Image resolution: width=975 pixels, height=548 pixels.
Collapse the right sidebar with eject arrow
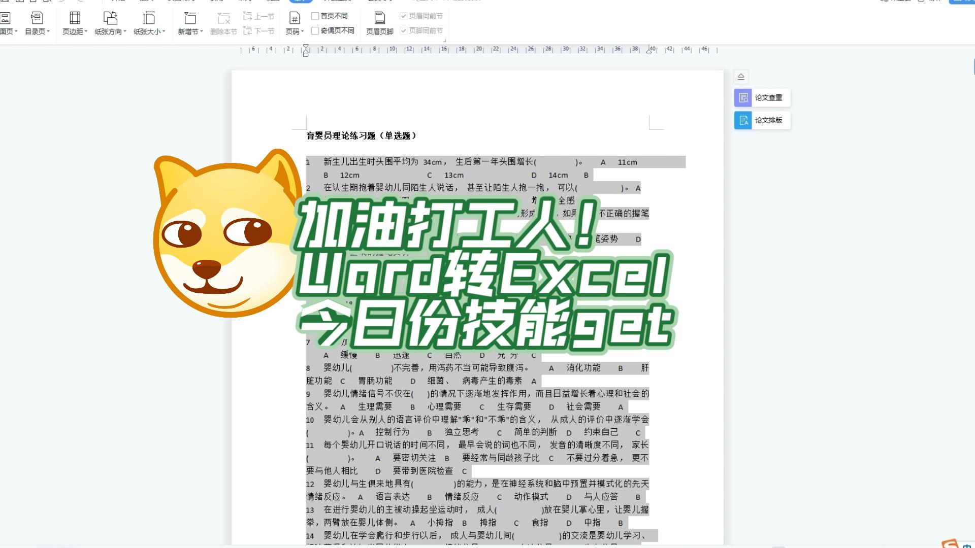[741, 77]
